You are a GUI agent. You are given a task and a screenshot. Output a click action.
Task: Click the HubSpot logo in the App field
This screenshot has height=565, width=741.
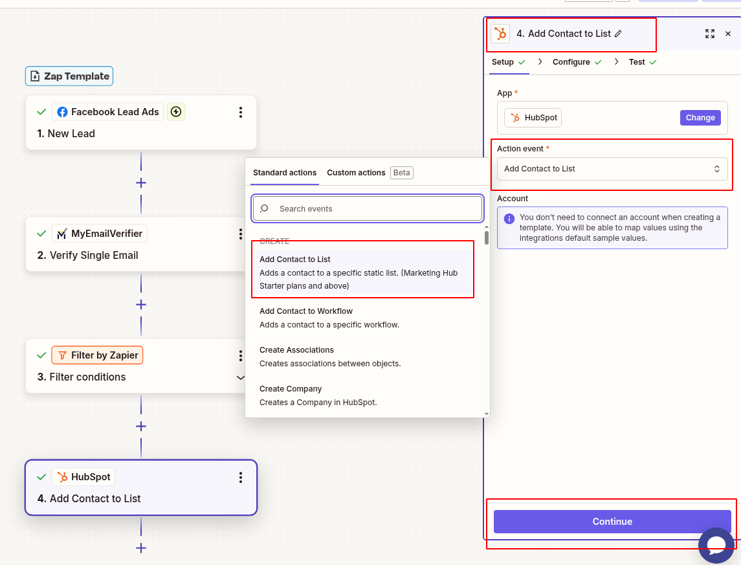516,118
